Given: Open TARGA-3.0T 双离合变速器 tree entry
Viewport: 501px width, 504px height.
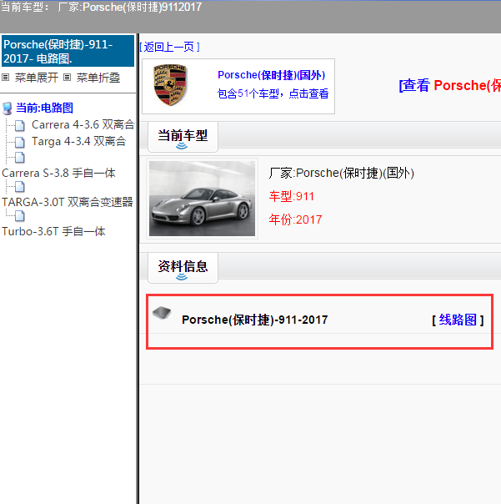Looking at the screenshot, I should 68,202.
